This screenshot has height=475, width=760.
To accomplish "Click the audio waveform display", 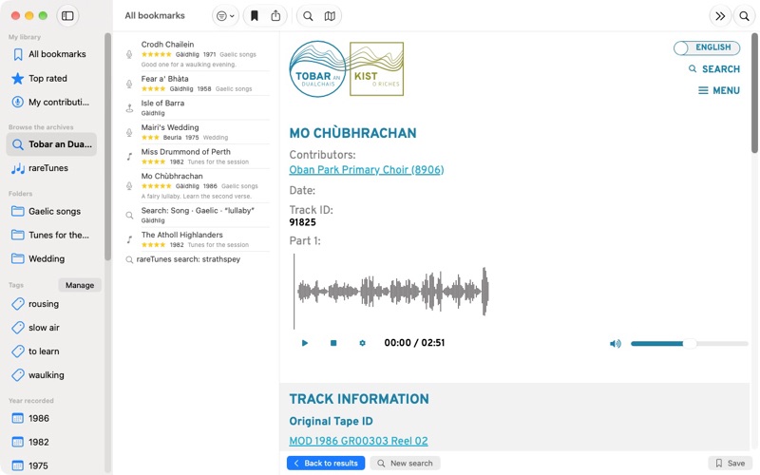I will (391, 292).
